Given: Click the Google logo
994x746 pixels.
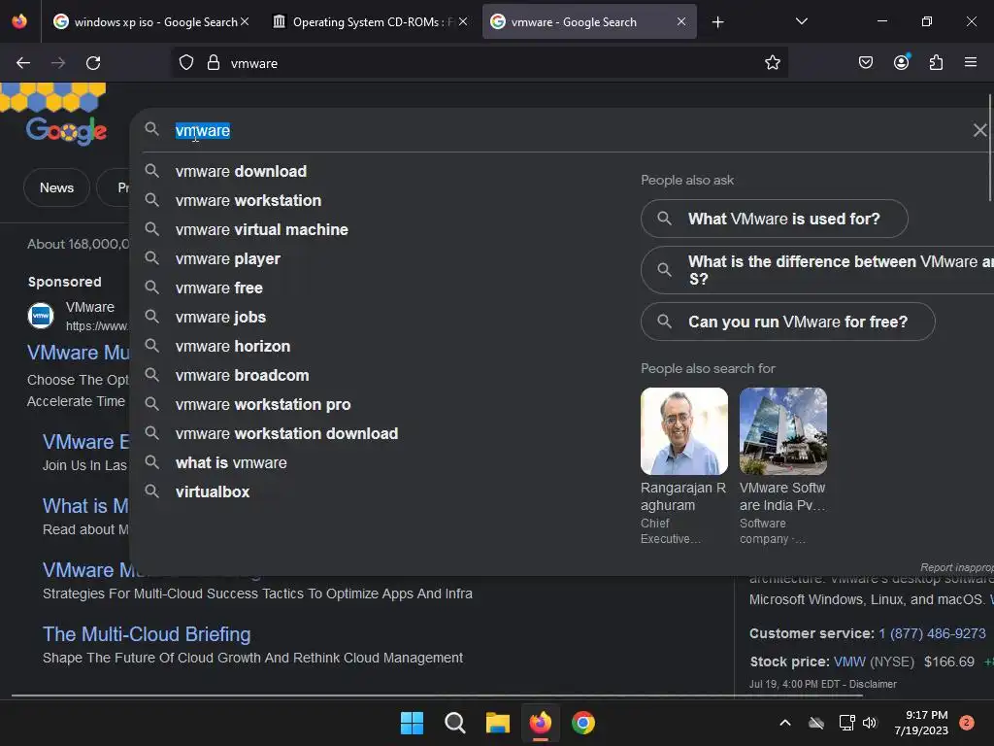Looking at the screenshot, I should [x=66, y=131].
